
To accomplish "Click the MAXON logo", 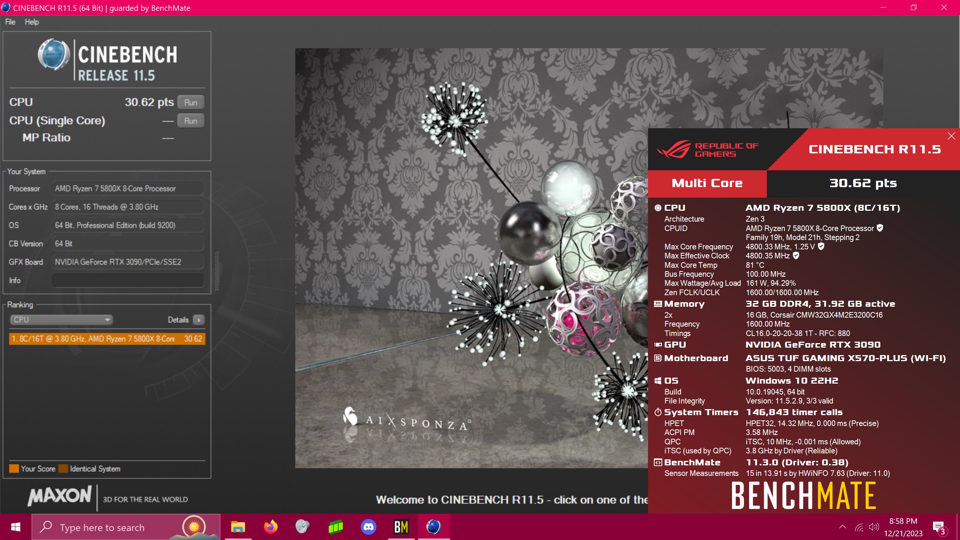I will pos(60,495).
